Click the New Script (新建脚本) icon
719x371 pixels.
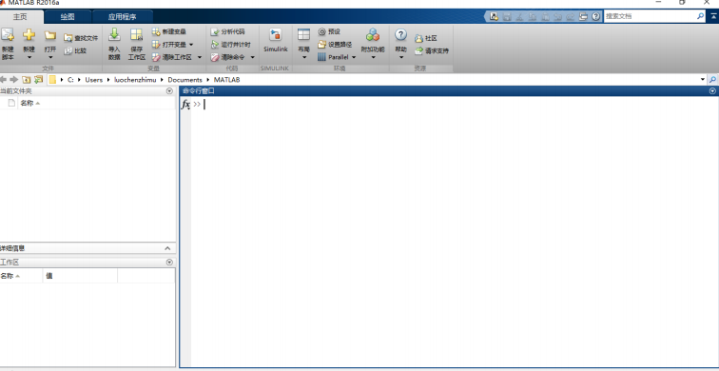(8, 35)
